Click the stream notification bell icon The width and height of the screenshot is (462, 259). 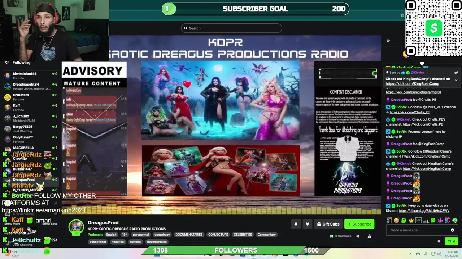296,224
